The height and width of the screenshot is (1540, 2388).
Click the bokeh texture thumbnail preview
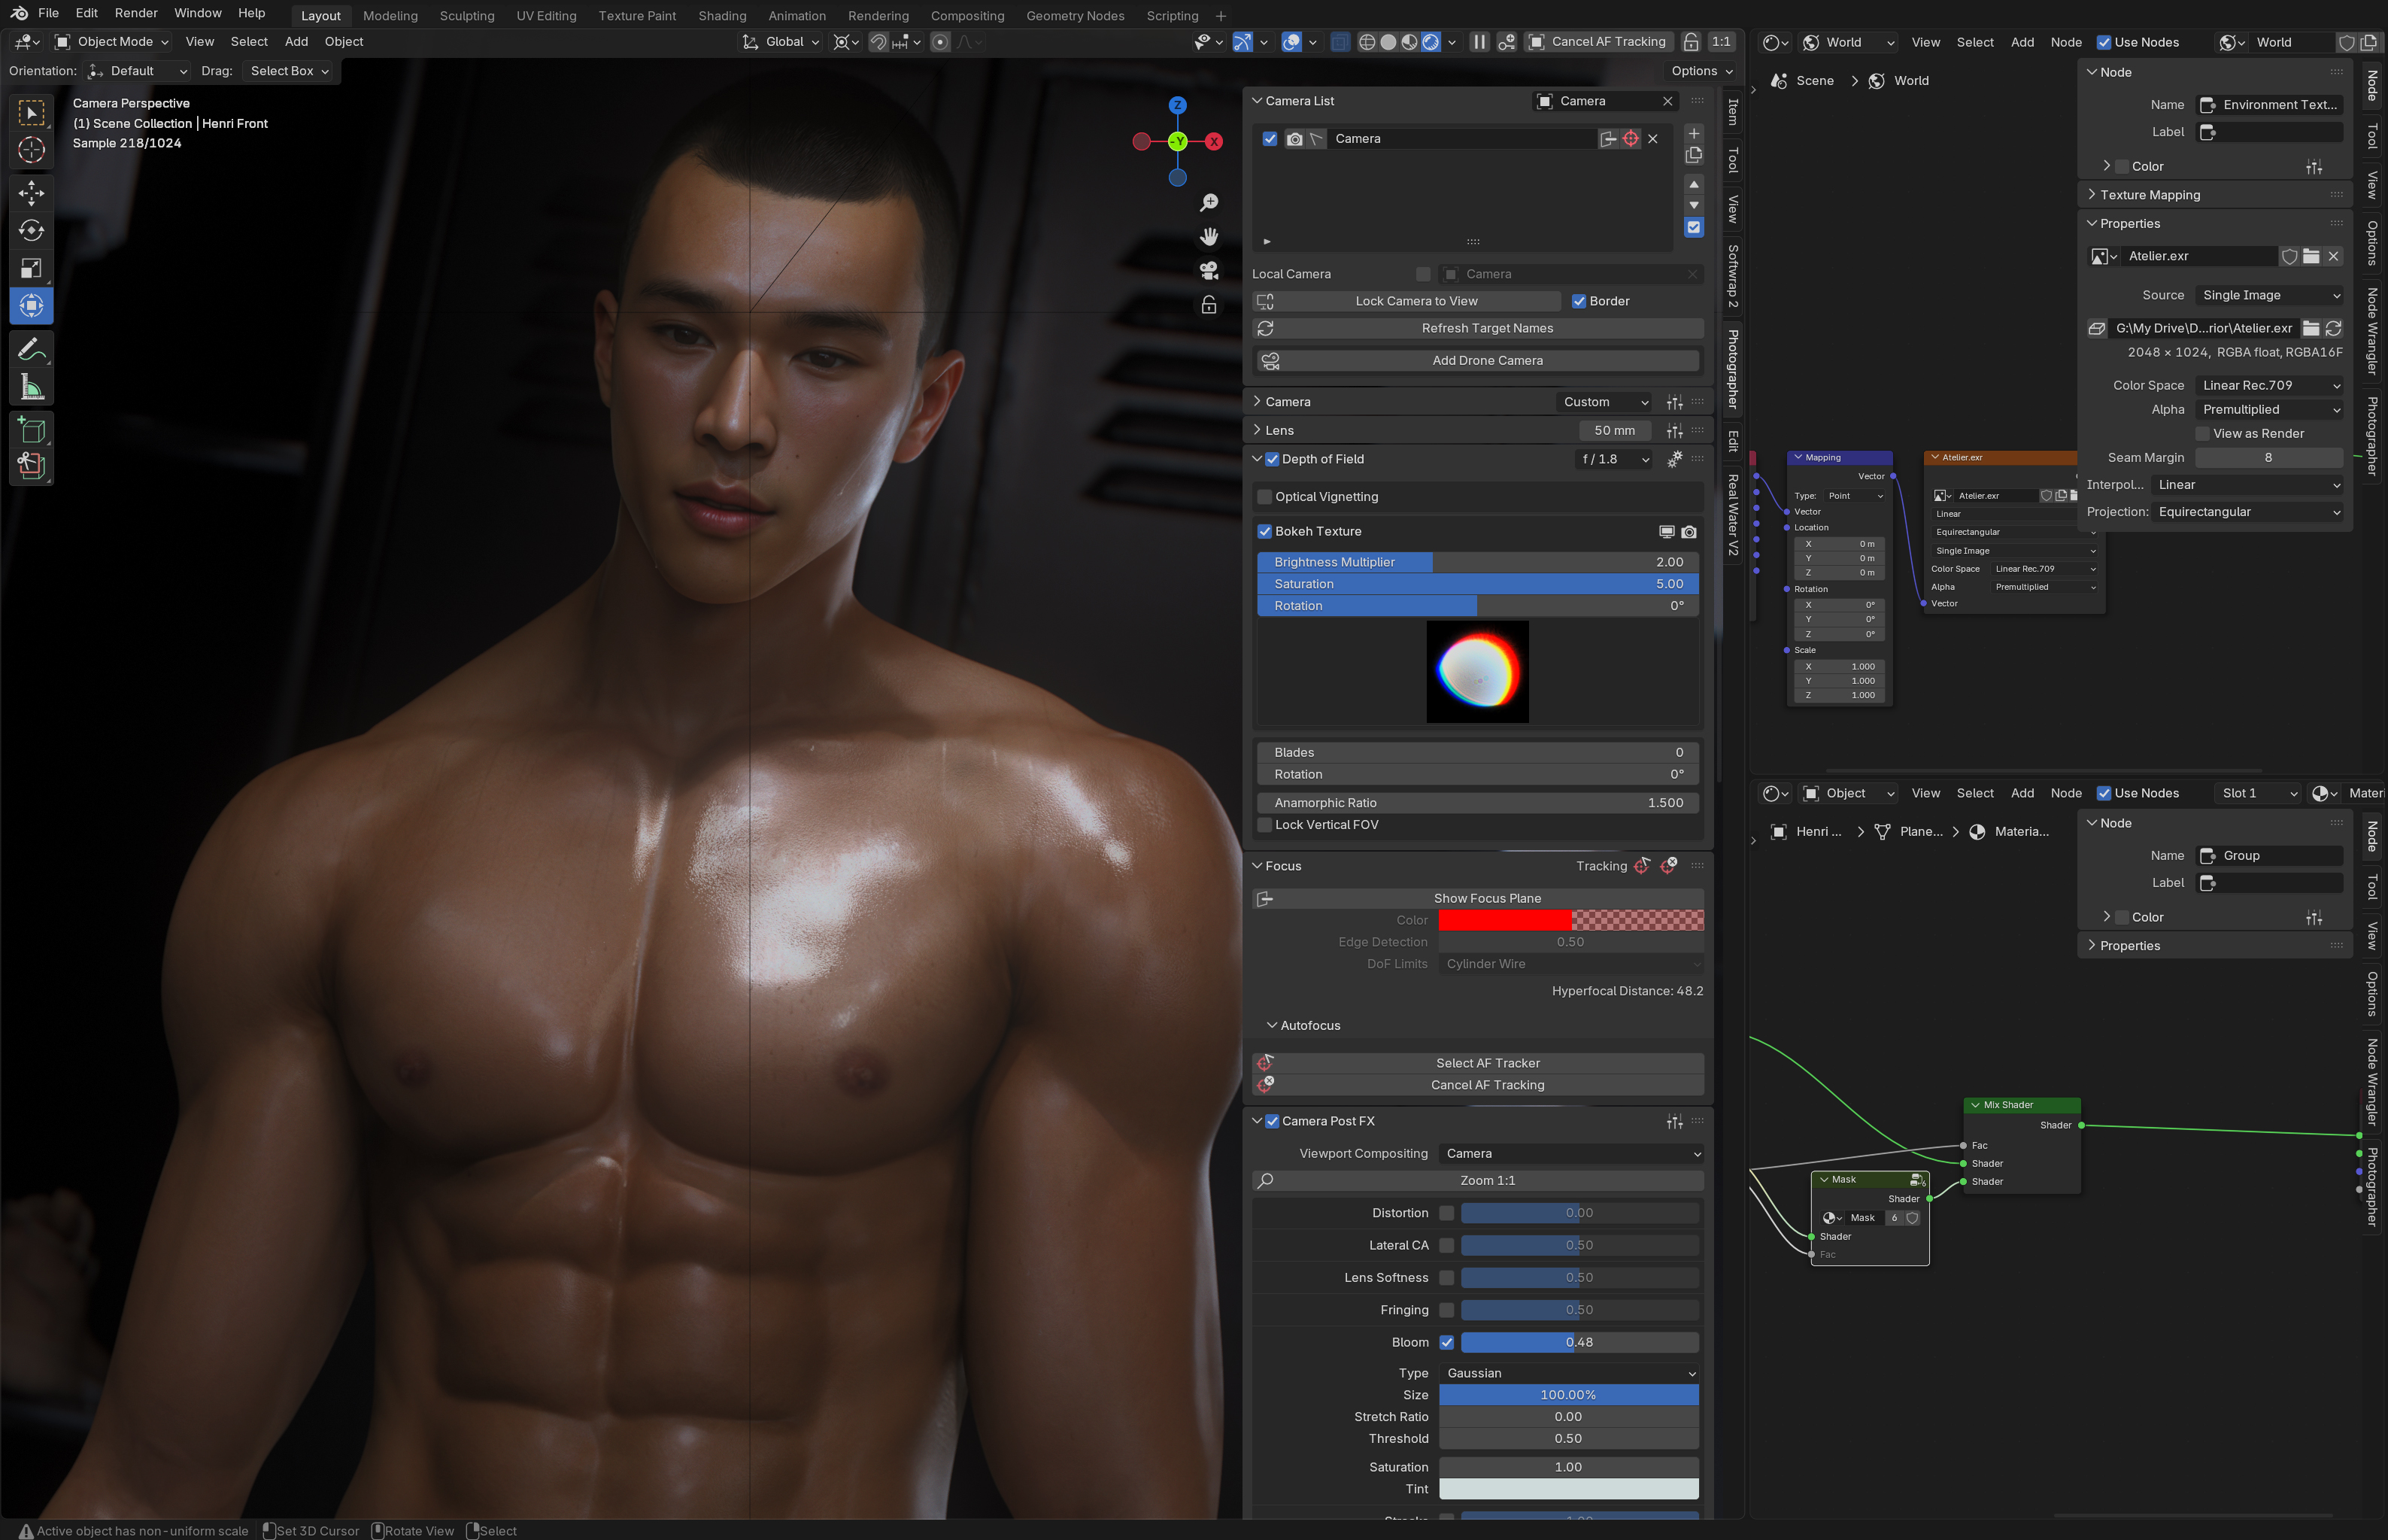pos(1477,672)
